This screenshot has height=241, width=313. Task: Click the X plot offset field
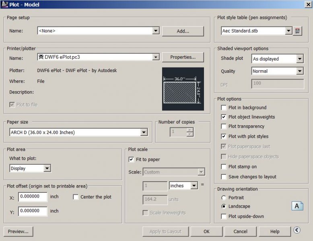coord(33,197)
